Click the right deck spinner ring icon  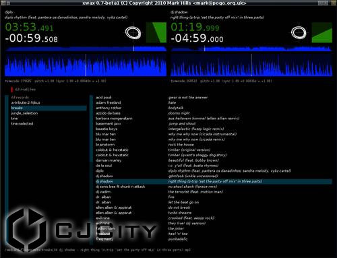[299, 33]
